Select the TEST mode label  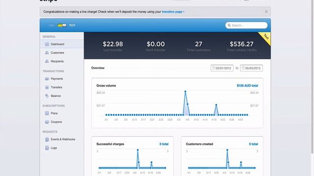point(72,25)
